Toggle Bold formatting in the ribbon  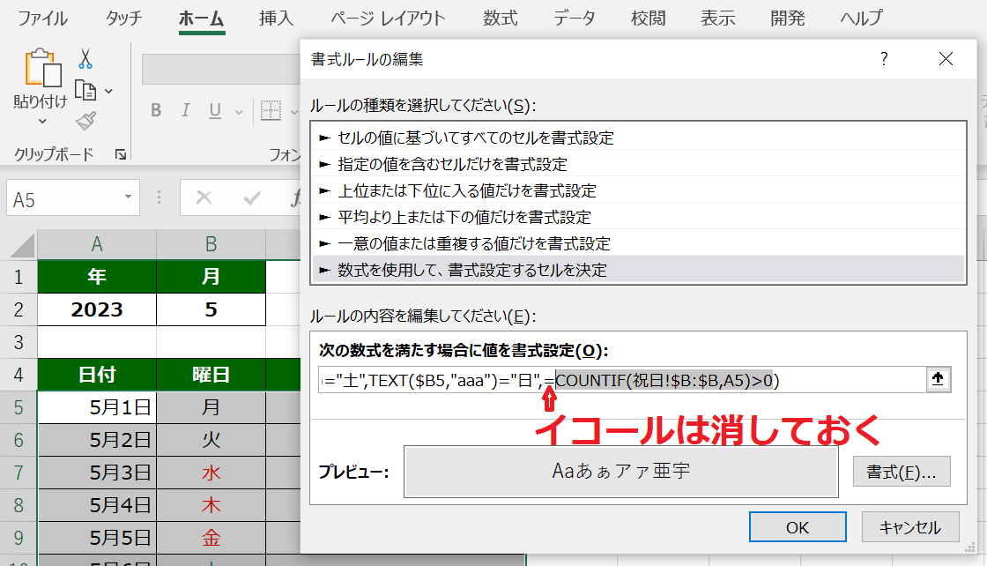coord(156,110)
